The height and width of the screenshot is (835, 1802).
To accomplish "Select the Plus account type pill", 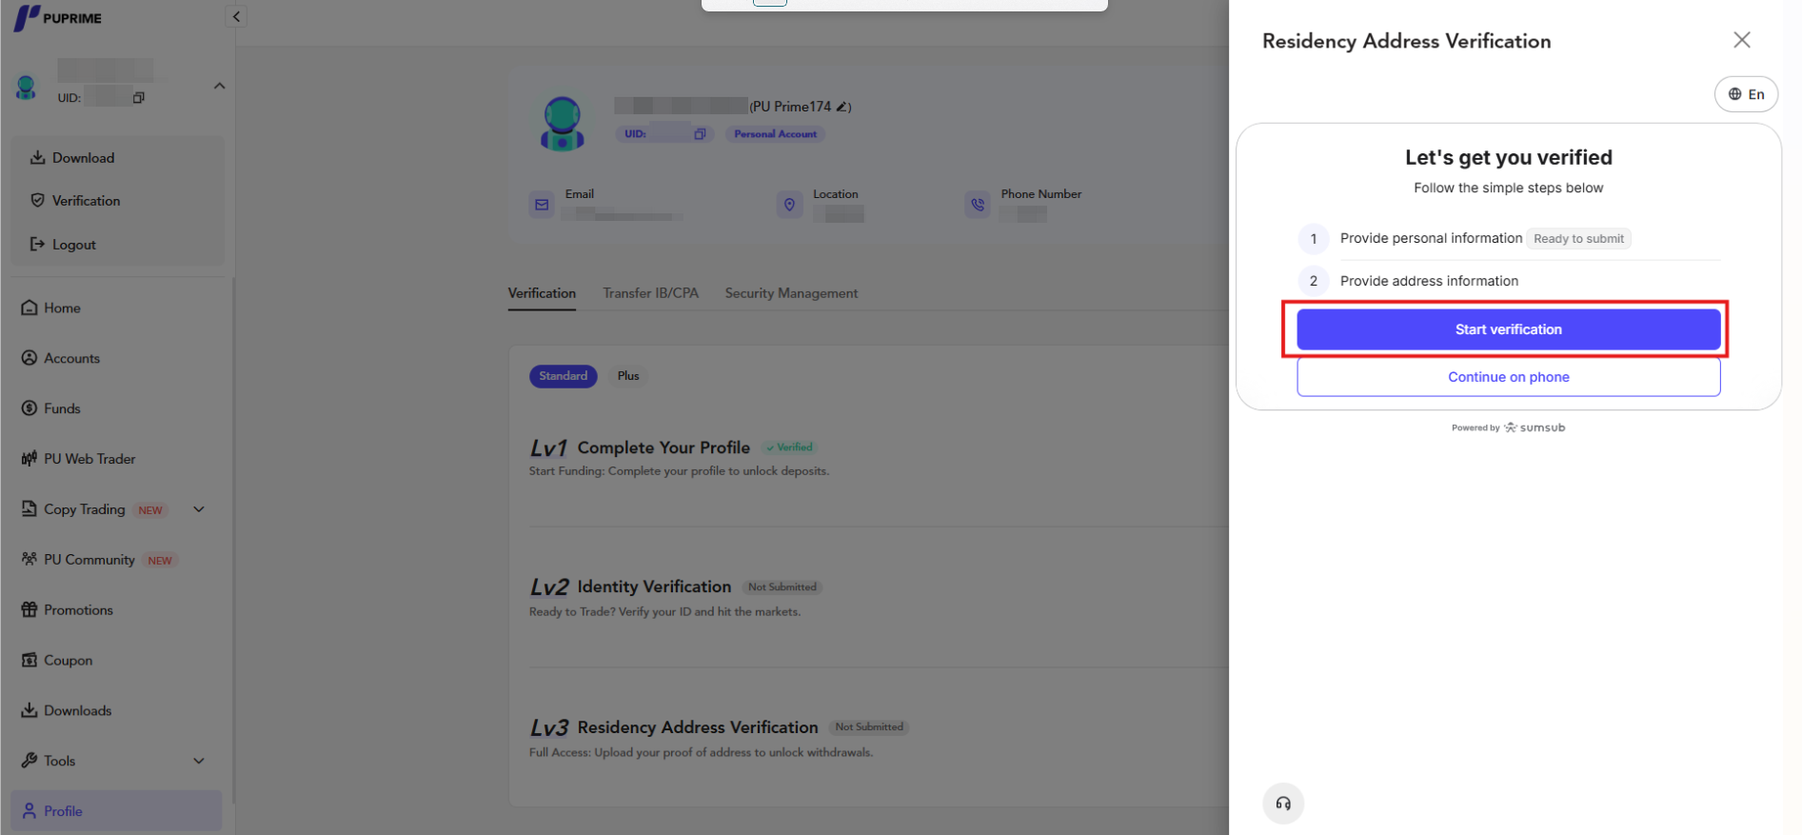I will click(x=628, y=376).
